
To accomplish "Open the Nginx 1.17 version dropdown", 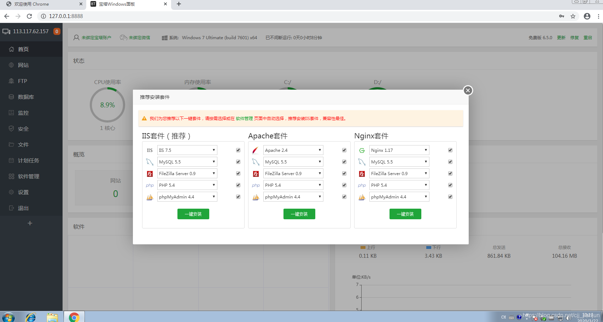I will pyautogui.click(x=399, y=150).
